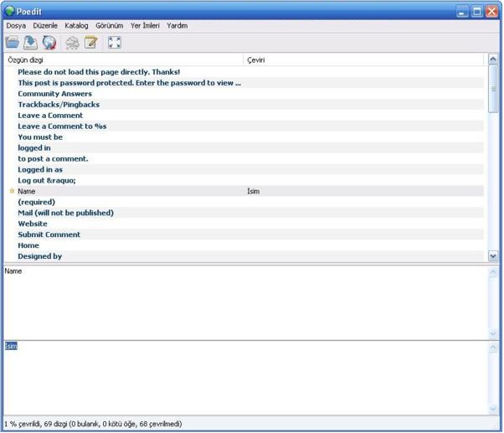
Task: Click the update catalog globe icon
Action: 49,42
